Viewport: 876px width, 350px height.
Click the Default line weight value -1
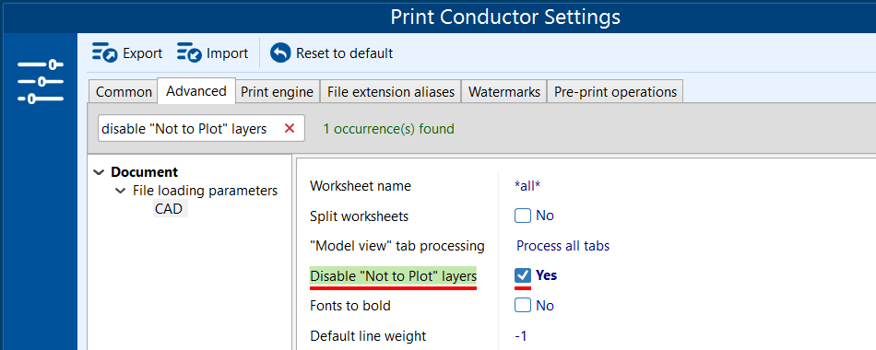(521, 336)
